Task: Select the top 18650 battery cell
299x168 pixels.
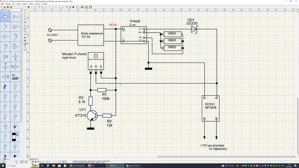Action: [x=172, y=34]
